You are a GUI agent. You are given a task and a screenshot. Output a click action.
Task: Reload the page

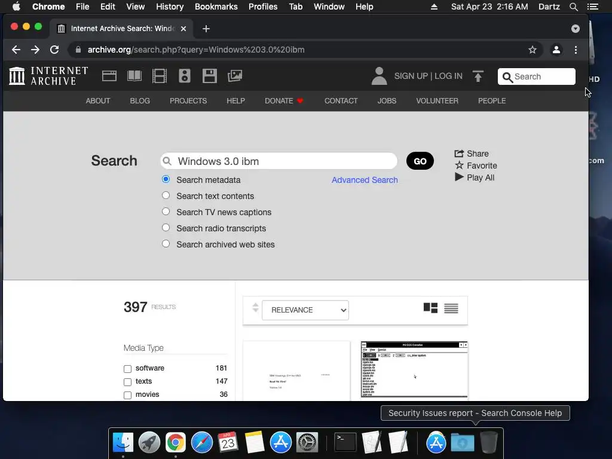point(54,50)
